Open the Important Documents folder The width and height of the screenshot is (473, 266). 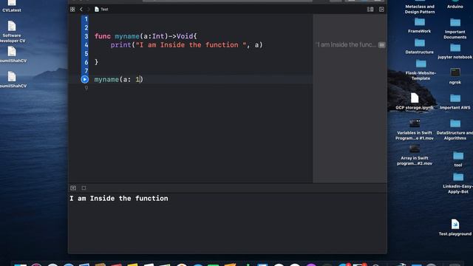(x=455, y=29)
